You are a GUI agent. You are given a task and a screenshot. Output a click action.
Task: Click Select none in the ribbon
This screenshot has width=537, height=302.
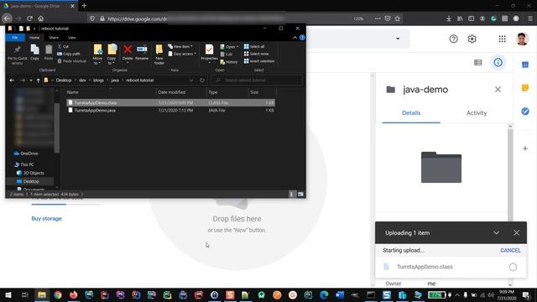256,54
